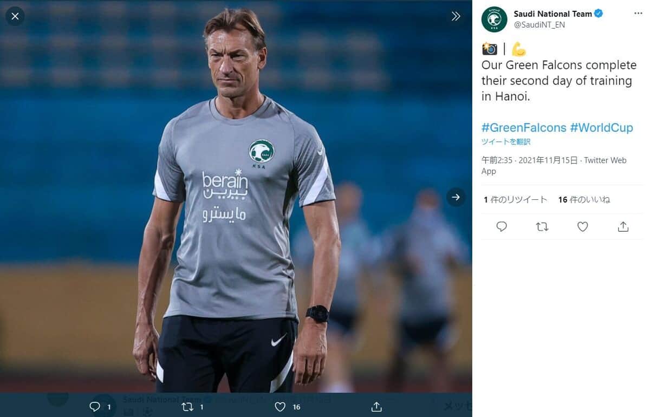Viewport: 650px width, 417px height.
Task: Like the photo via the overlay heart icon
Action: tap(281, 406)
